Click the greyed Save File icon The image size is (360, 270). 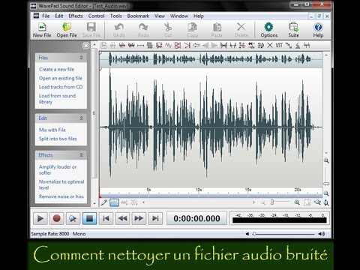[91, 27]
